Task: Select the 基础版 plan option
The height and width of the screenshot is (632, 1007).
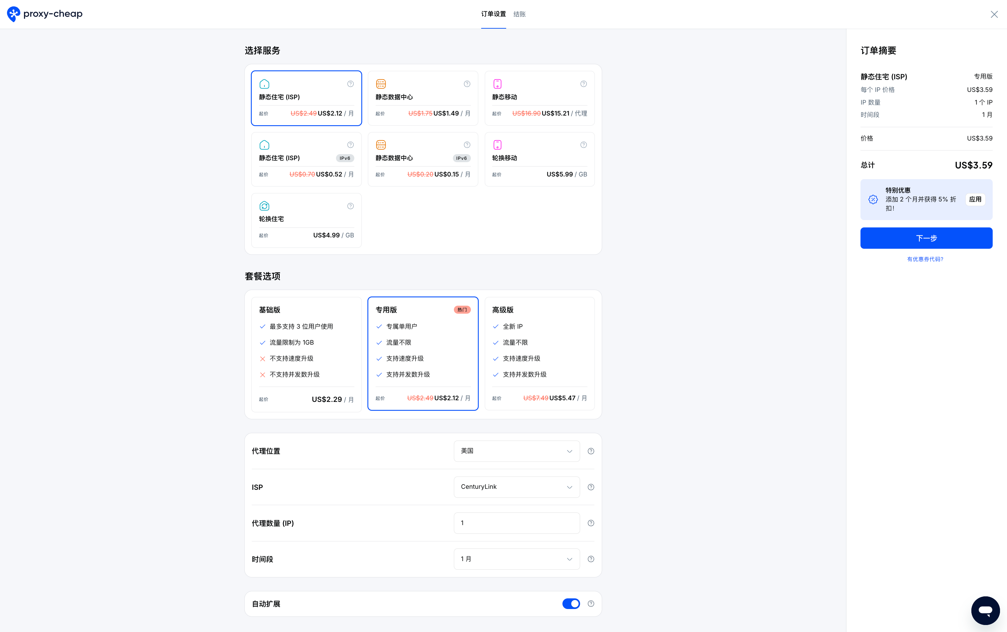Action: click(x=306, y=354)
